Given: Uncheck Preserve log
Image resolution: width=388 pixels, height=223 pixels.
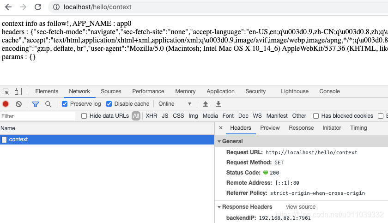Looking at the screenshot, I should point(65,104).
